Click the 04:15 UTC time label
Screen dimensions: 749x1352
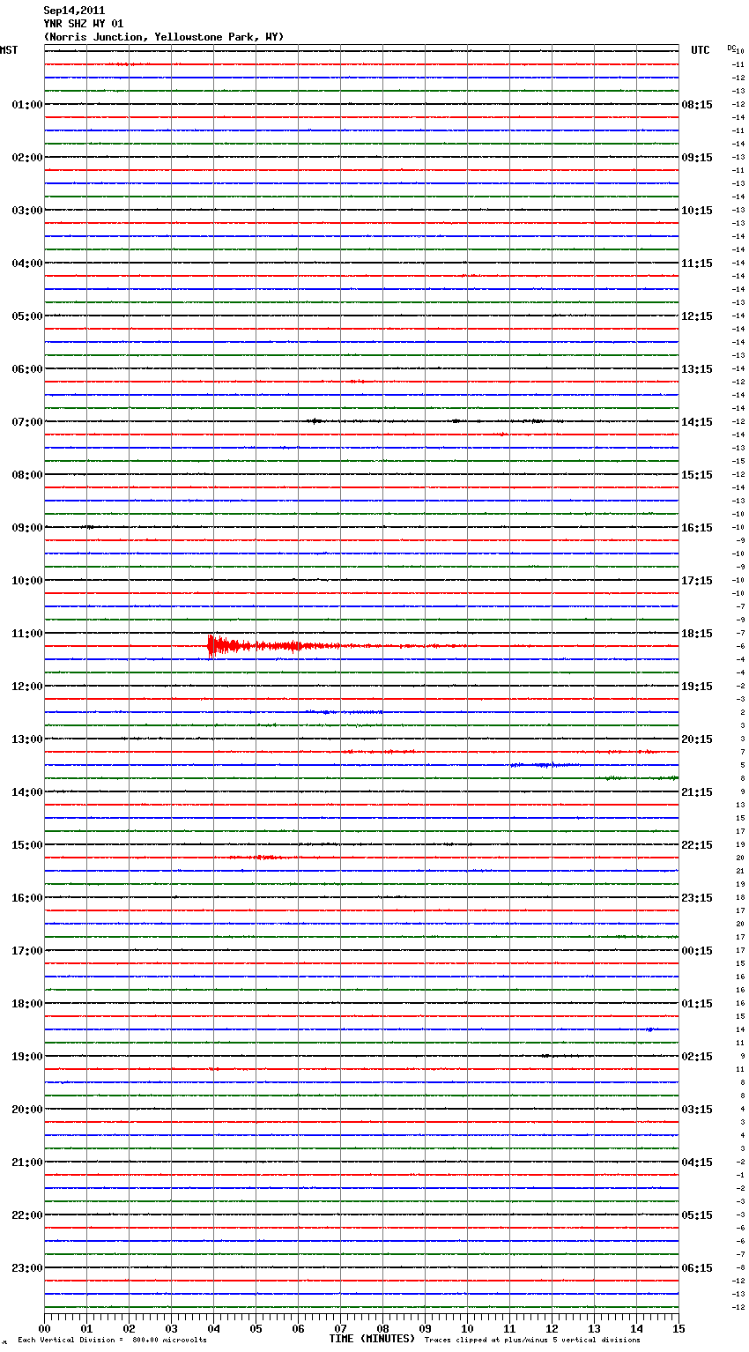pos(697,1163)
